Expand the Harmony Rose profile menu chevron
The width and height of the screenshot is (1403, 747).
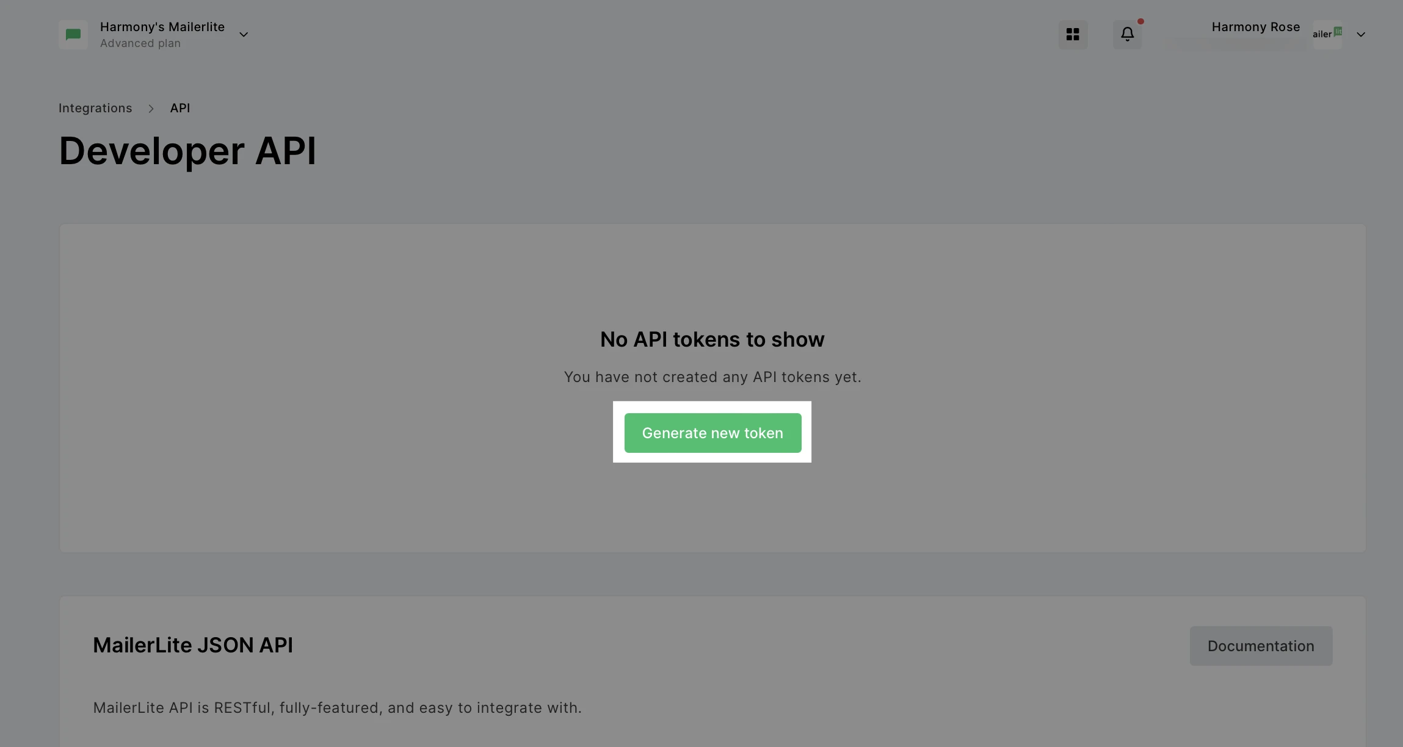1361,35
